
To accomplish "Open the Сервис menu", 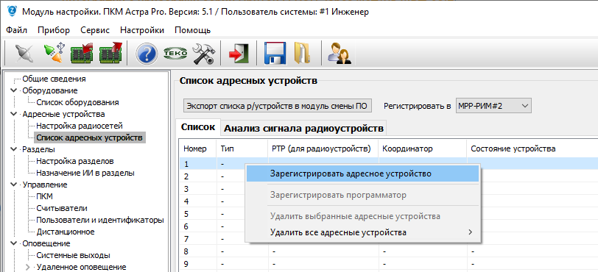I will pyautogui.click(x=95, y=30).
